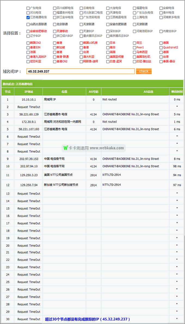Click the 响应时间 column header
This screenshot has height=324, width=185.
(x=177, y=92)
